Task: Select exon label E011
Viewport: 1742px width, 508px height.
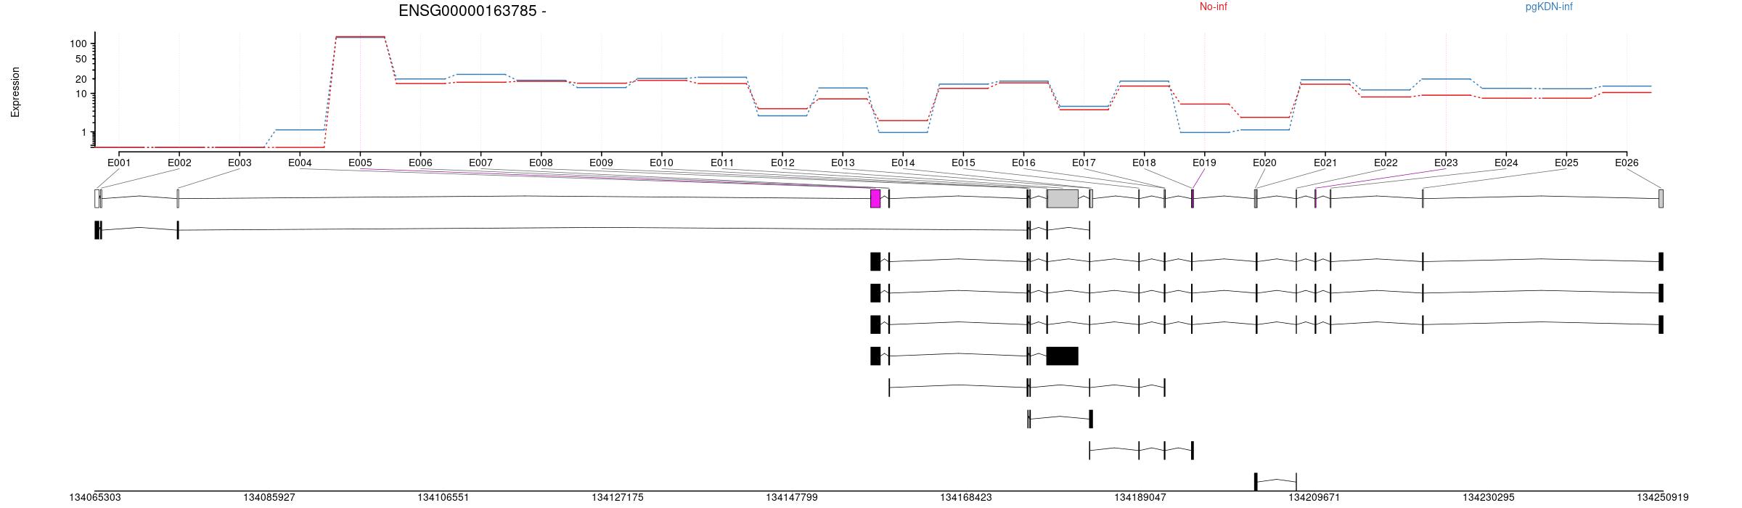Action: point(722,163)
